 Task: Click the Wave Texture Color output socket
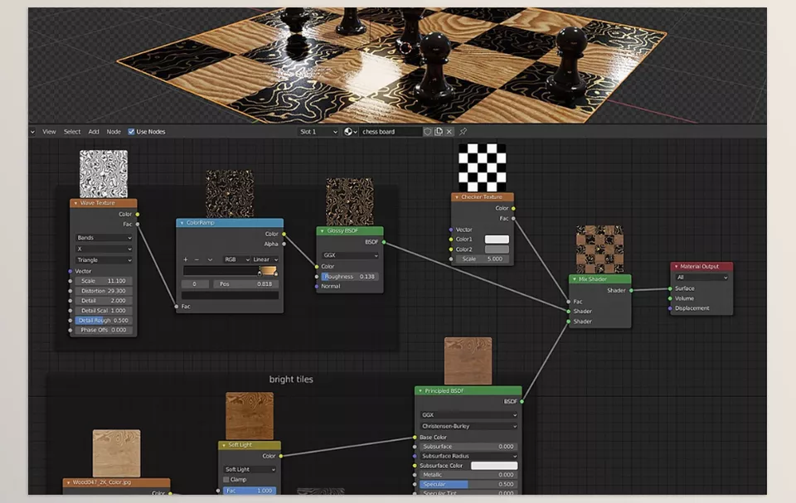coord(137,214)
